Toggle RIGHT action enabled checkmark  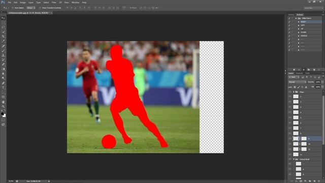(289, 22)
